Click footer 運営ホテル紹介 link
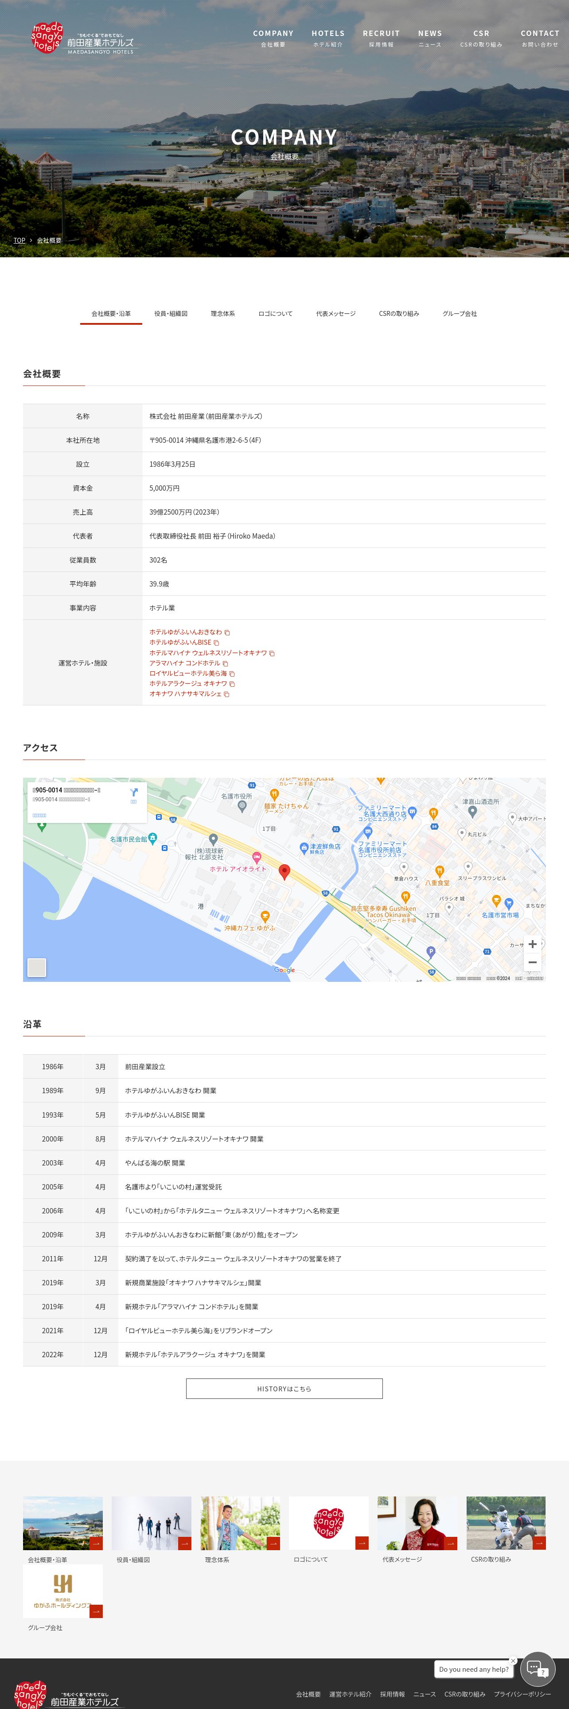This screenshot has height=1709, width=569. (351, 1694)
